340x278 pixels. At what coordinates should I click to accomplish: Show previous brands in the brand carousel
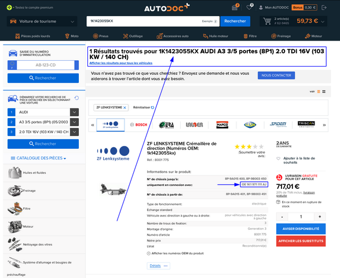coord(93,125)
